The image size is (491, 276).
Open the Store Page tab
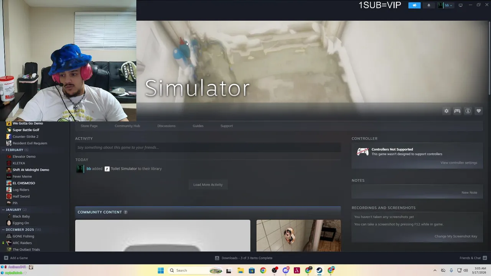coord(89,126)
